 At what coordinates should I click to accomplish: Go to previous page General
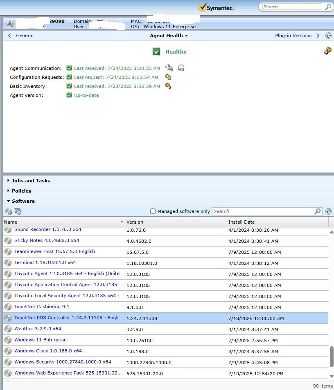tap(21, 36)
